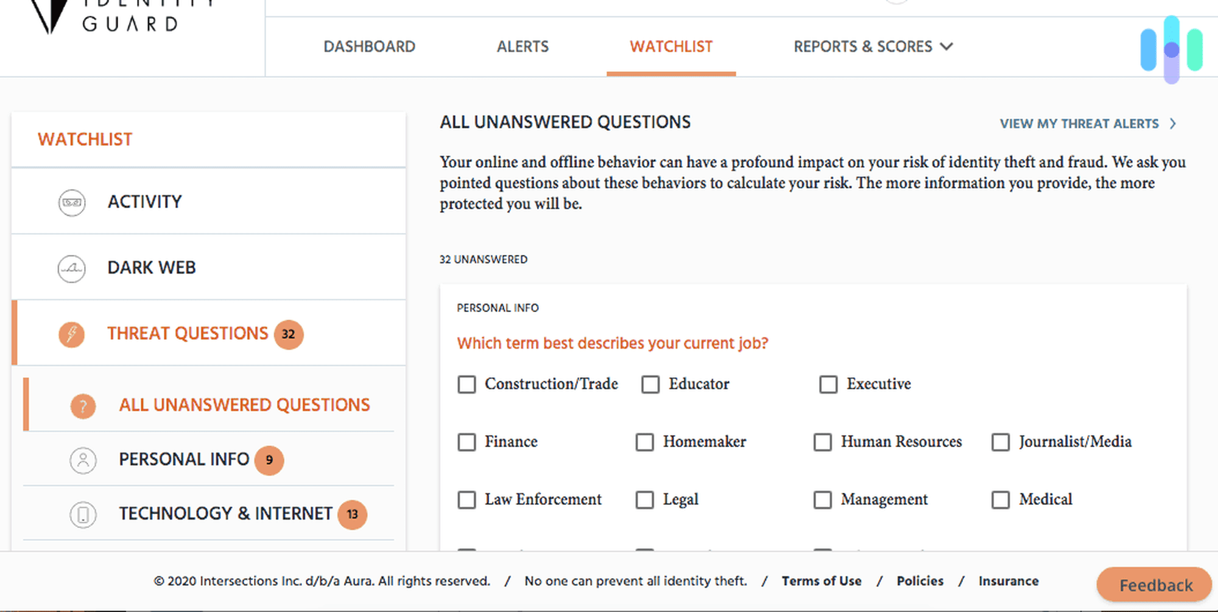
Task: Select the Personal Info person icon
Action: click(83, 461)
